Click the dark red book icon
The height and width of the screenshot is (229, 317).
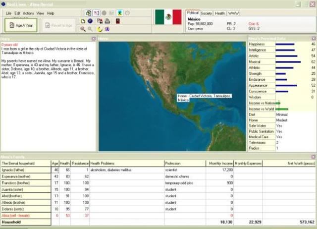click(x=117, y=21)
